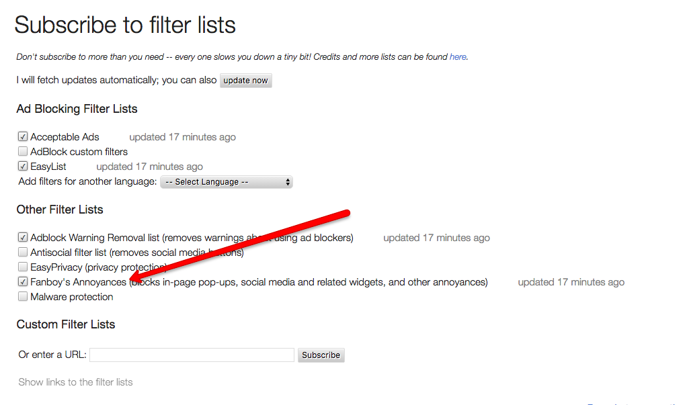Check the EasyPrivacy checkbox
The width and height of the screenshot is (685, 405).
[x=23, y=267]
